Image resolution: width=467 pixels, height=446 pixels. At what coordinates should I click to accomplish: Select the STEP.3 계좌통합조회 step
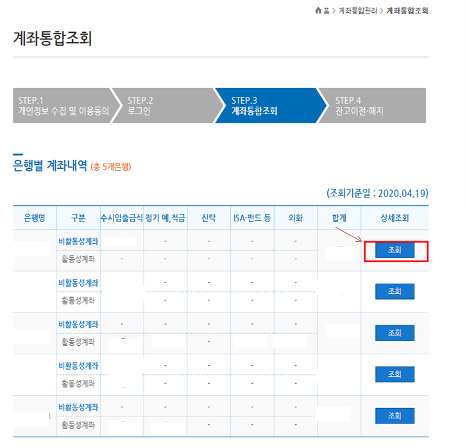pyautogui.click(x=270, y=105)
